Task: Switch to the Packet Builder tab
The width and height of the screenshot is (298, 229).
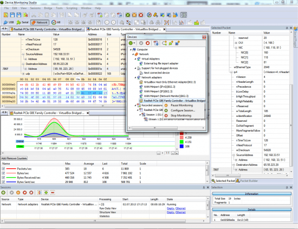Action: click(x=247, y=181)
